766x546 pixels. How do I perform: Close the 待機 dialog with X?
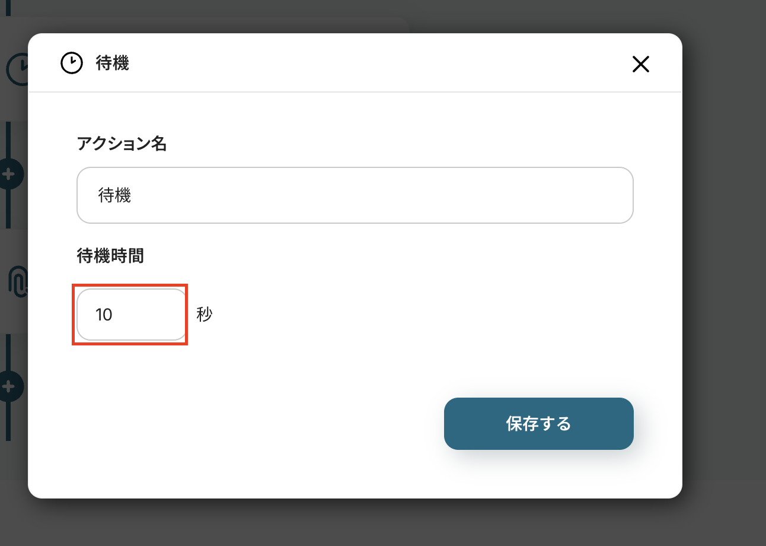point(640,64)
